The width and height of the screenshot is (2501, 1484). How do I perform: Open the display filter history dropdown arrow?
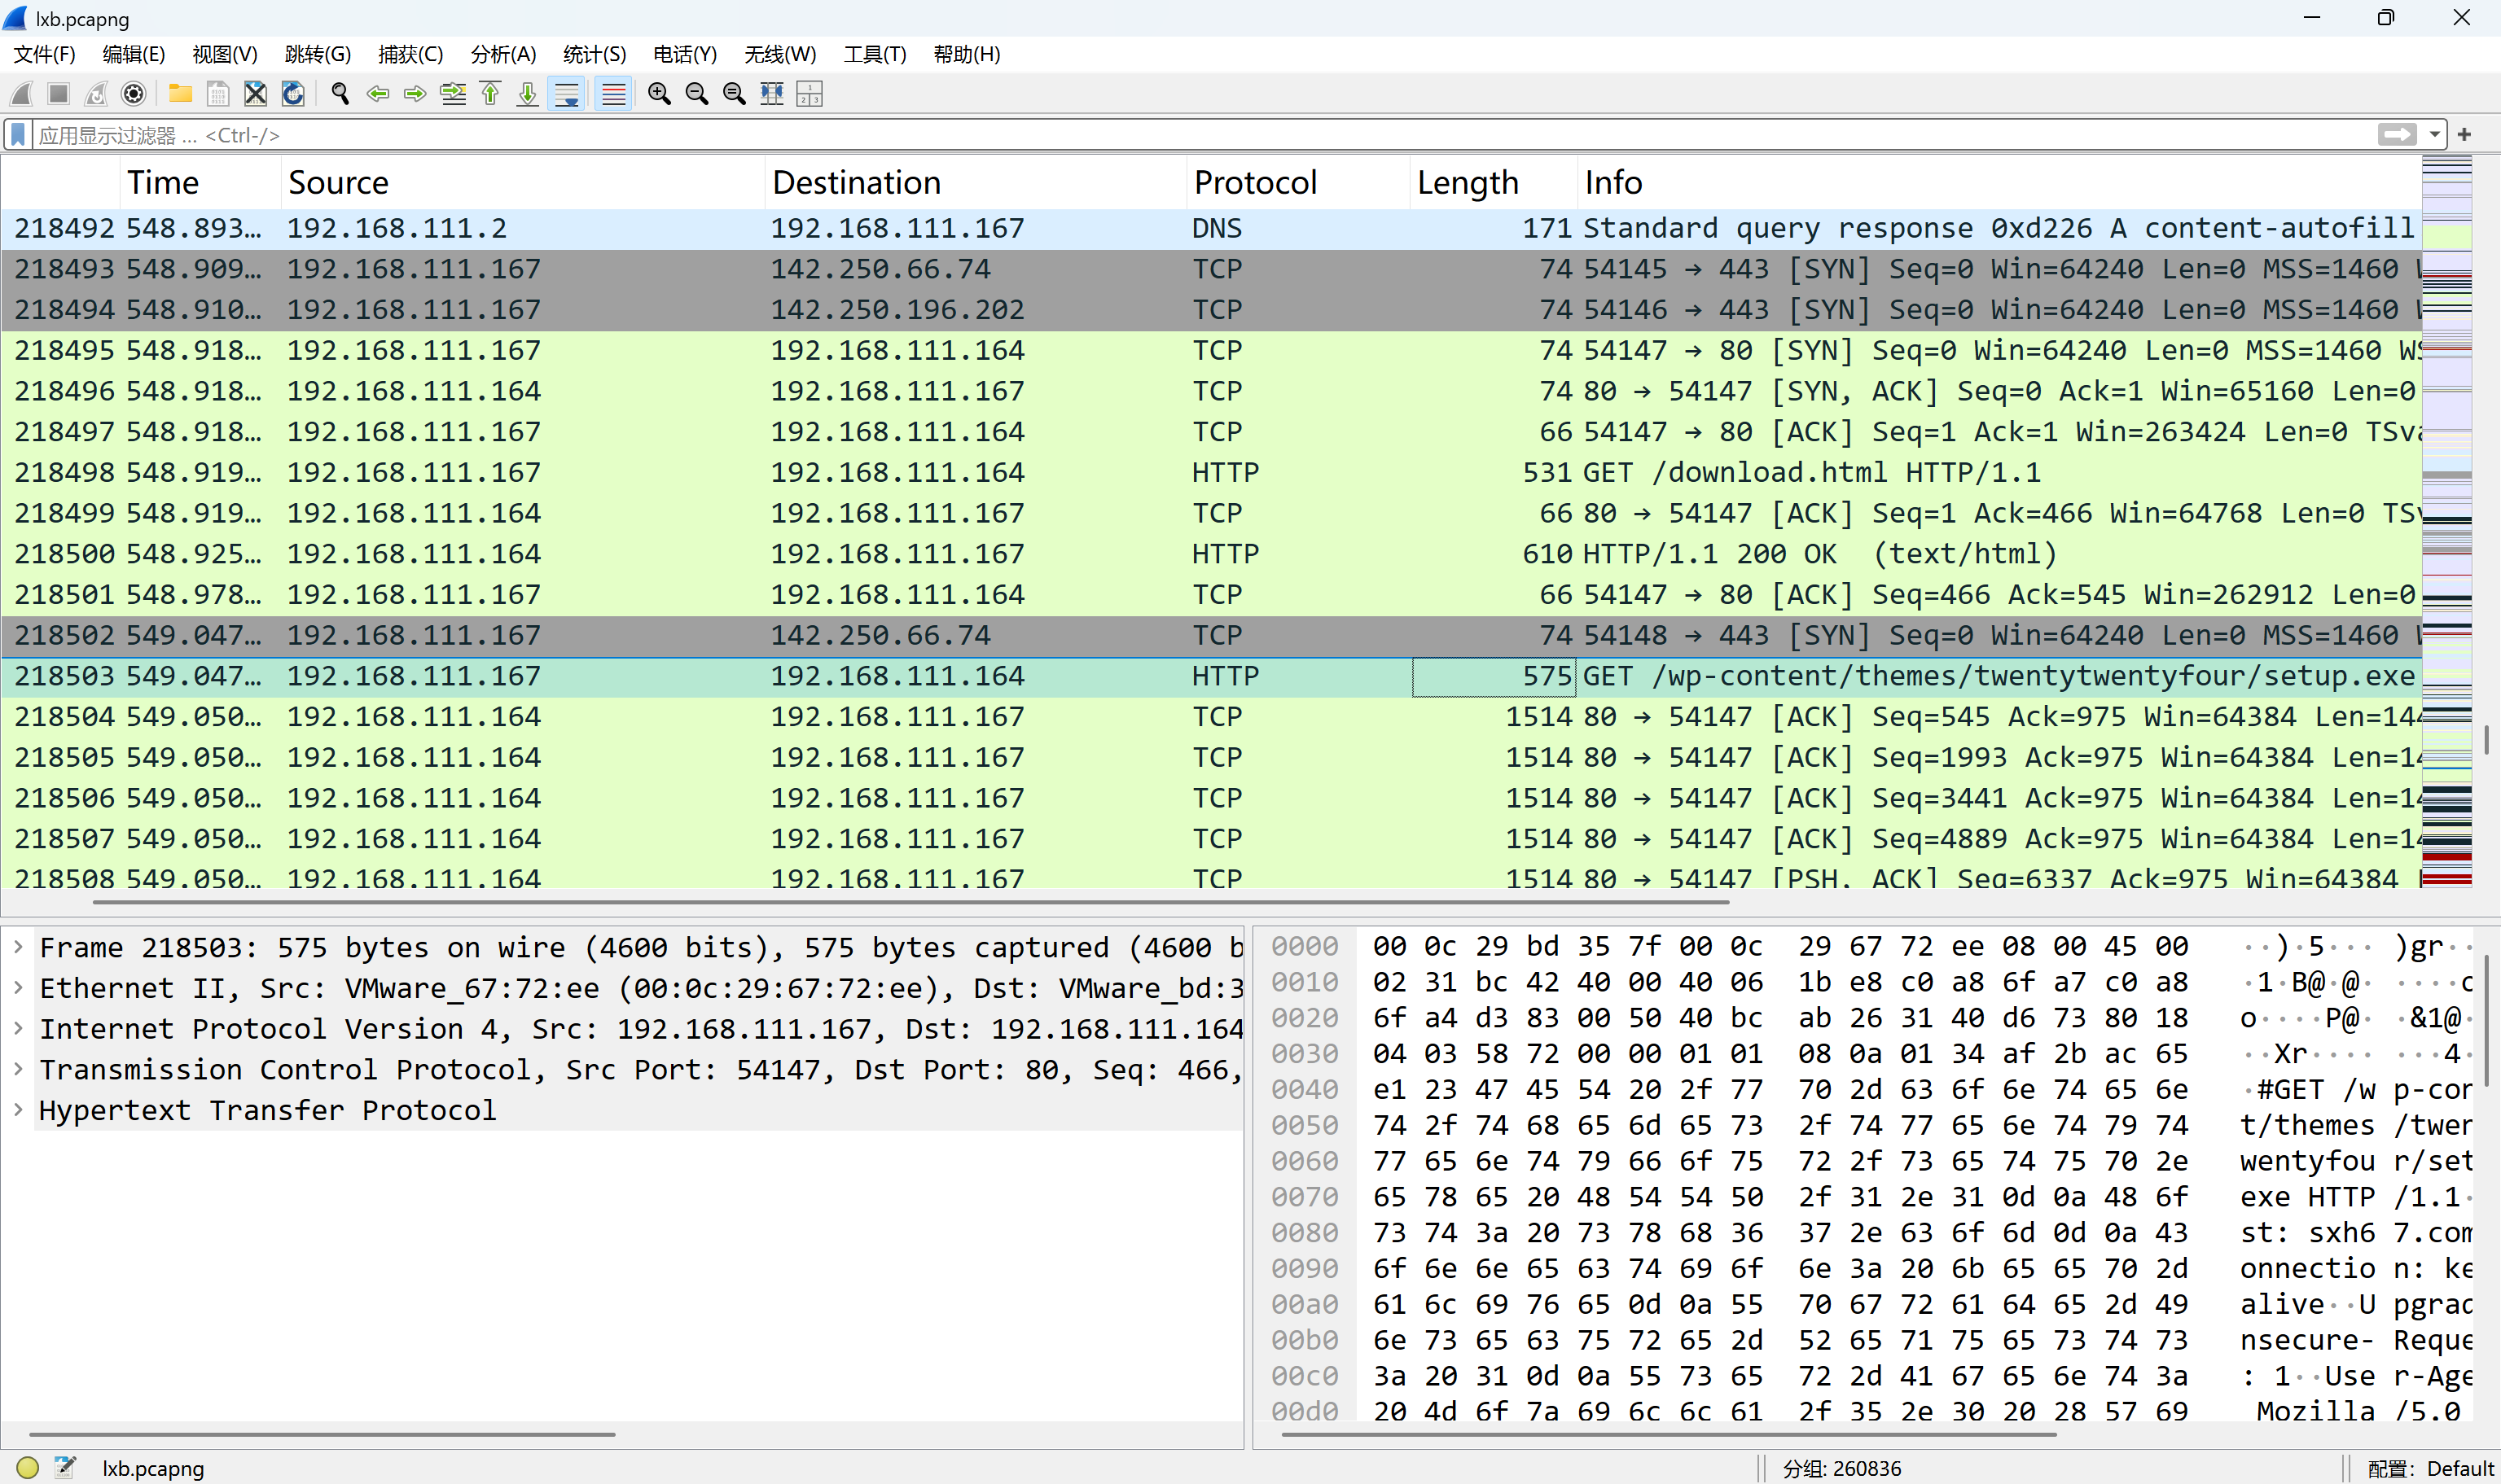click(x=2434, y=134)
